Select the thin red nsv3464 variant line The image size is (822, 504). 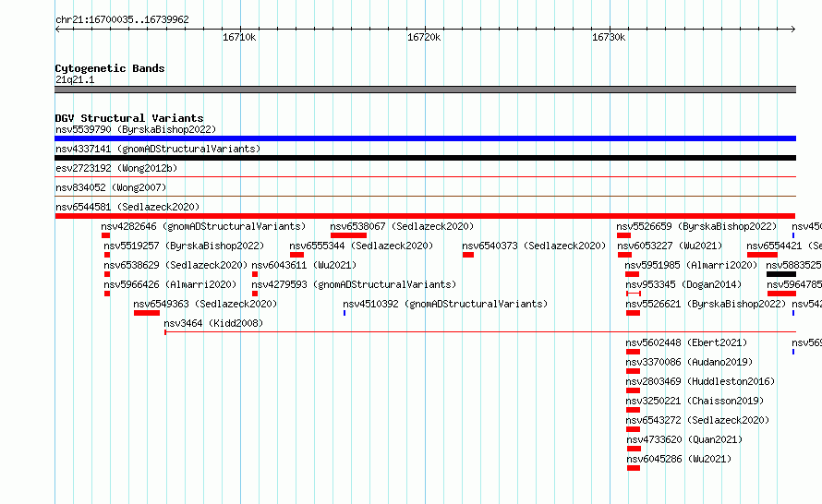[x=480, y=332]
